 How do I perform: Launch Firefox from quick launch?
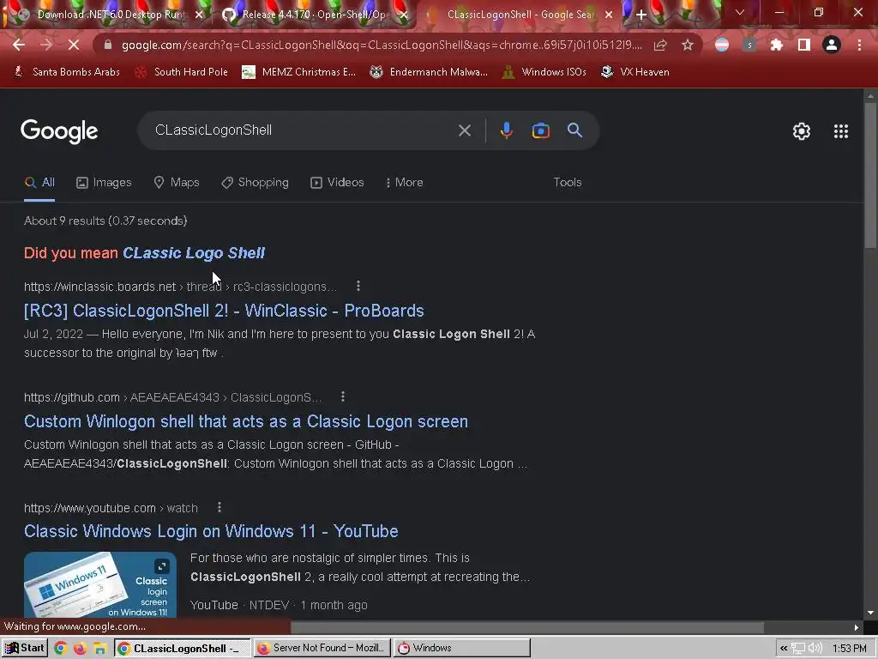coord(80,649)
